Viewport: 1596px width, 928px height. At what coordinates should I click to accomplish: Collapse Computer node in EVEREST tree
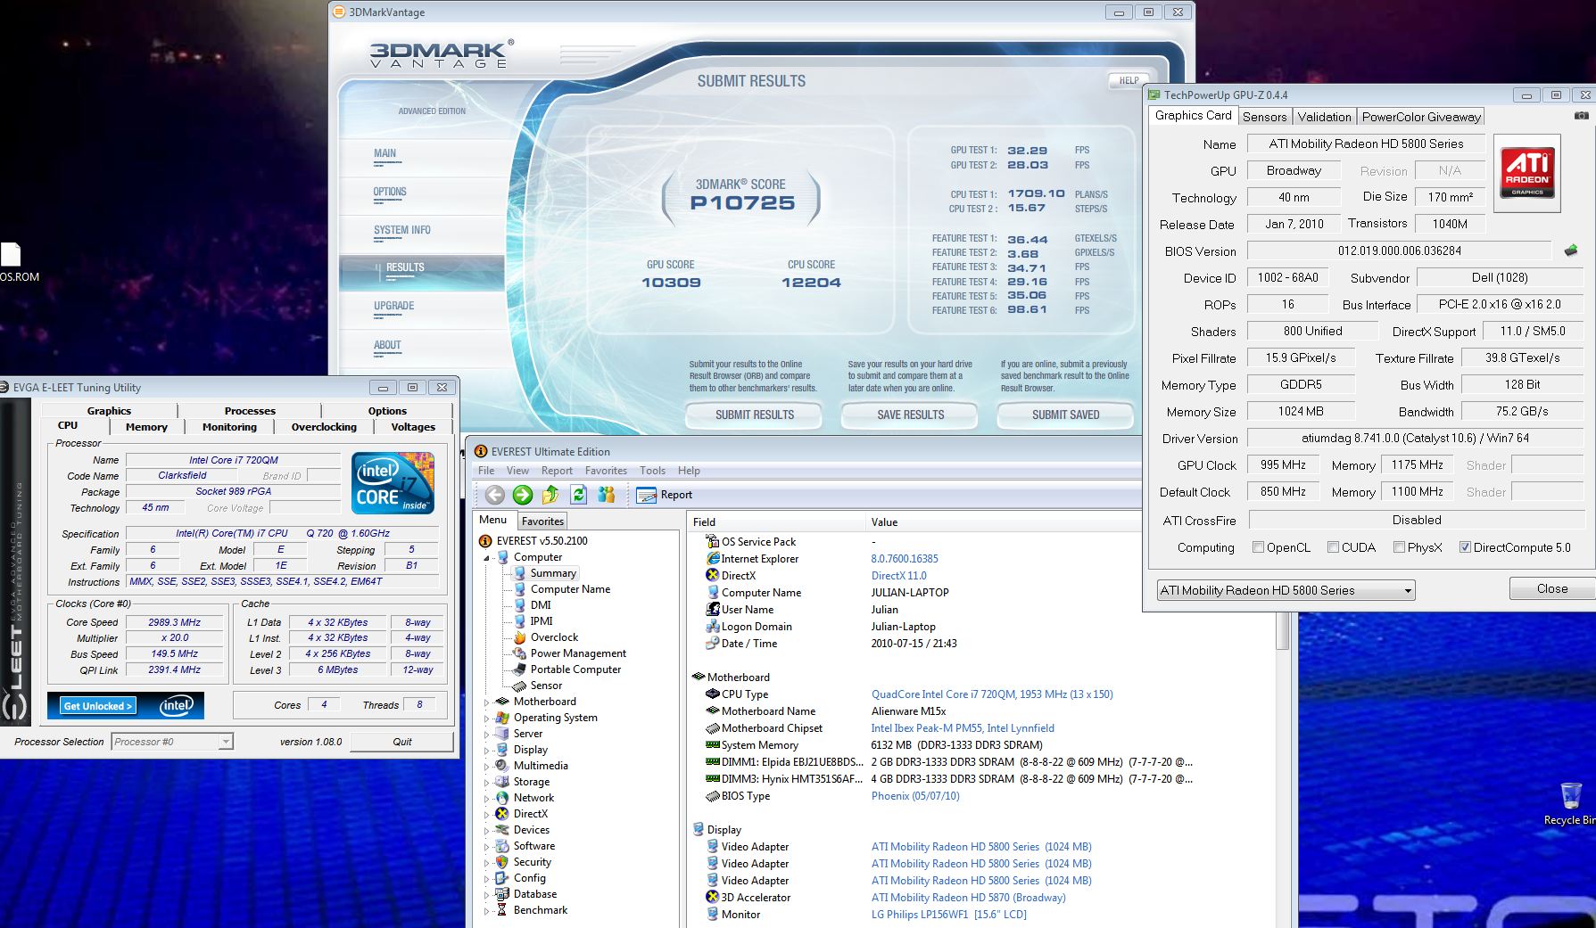[x=487, y=558]
